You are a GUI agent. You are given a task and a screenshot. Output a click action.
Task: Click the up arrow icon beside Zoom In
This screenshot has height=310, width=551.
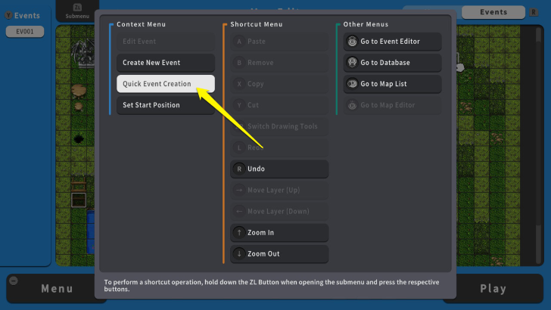[x=239, y=232]
